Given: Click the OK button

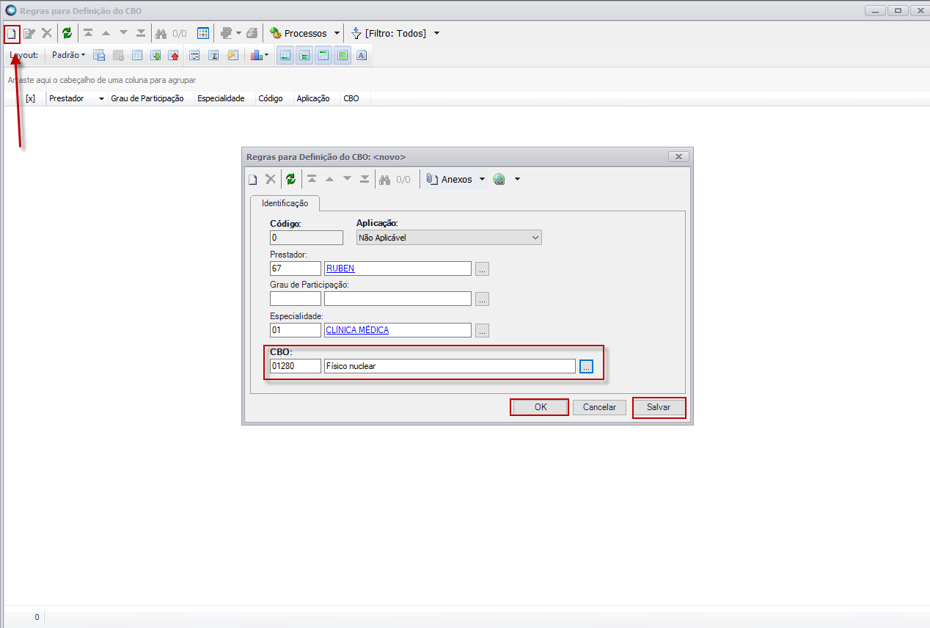Looking at the screenshot, I should click(540, 407).
